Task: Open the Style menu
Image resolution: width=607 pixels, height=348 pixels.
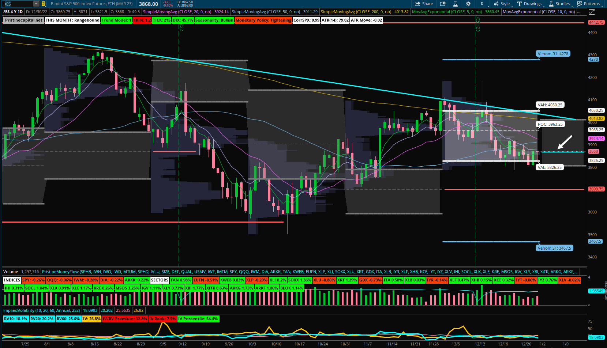Action: point(502,4)
